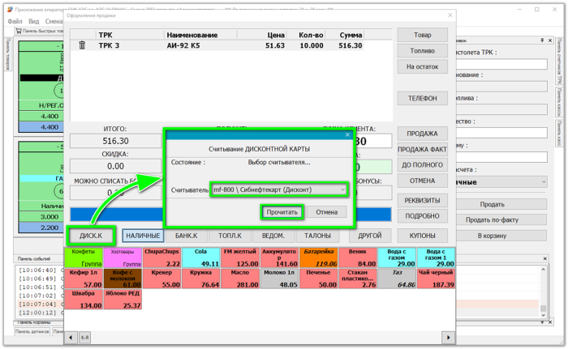Add Печенье 50.00 product tile
Image resolution: width=568 pixels, height=349 pixels.
[318, 279]
